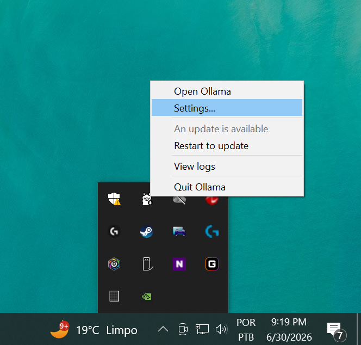Screen dimensions: 361x345
Task: Open the POR PTB language switcher
Action: (246, 330)
